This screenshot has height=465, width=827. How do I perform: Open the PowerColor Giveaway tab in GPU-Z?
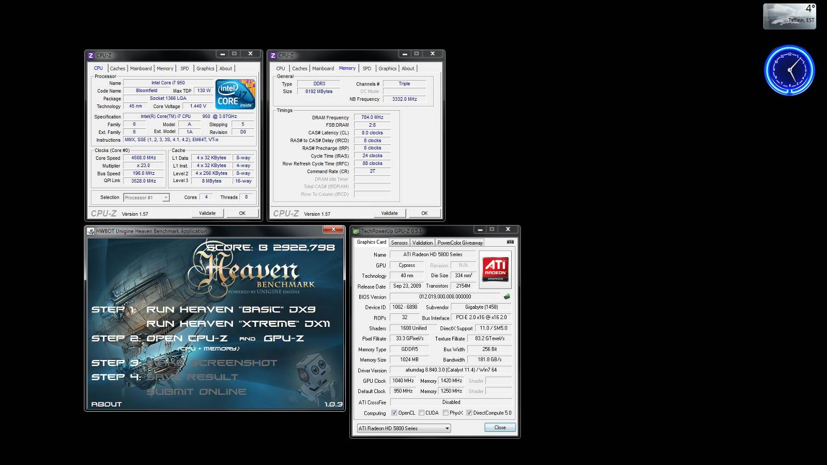[x=460, y=243]
